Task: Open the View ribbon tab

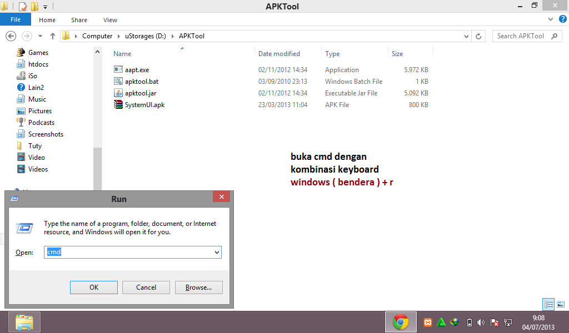Action: pos(111,20)
